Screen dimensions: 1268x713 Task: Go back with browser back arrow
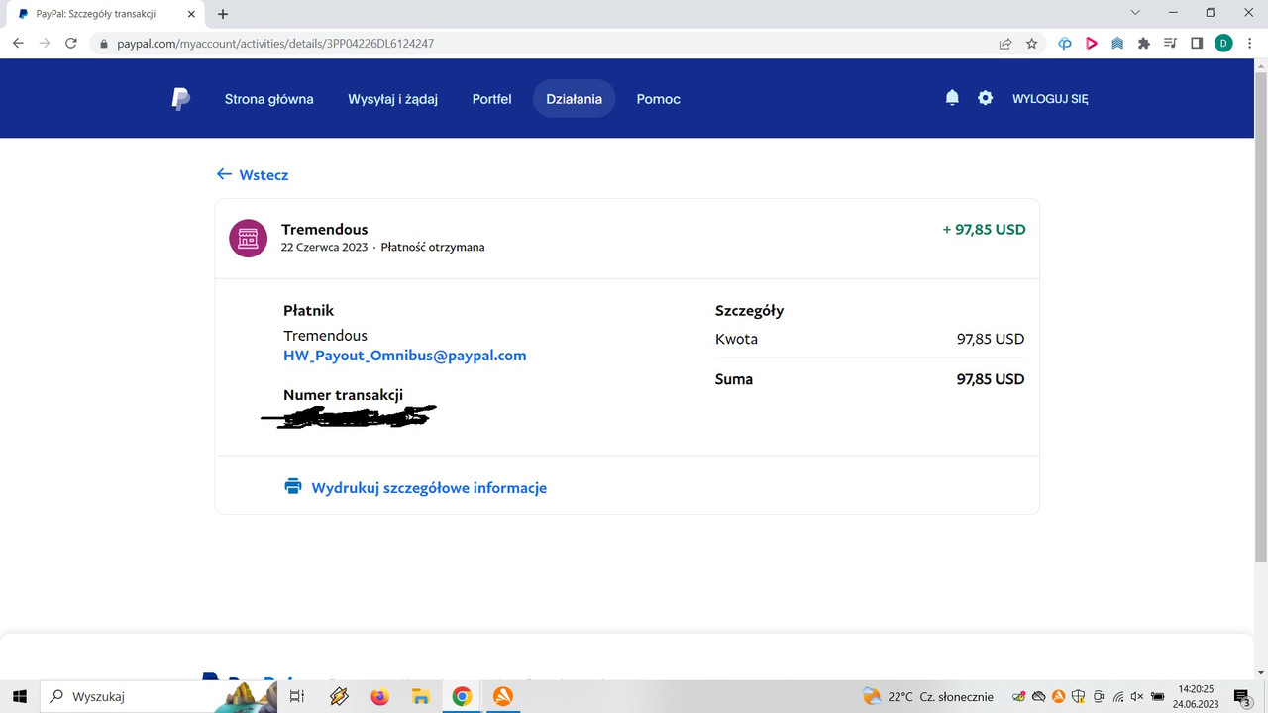click(18, 44)
